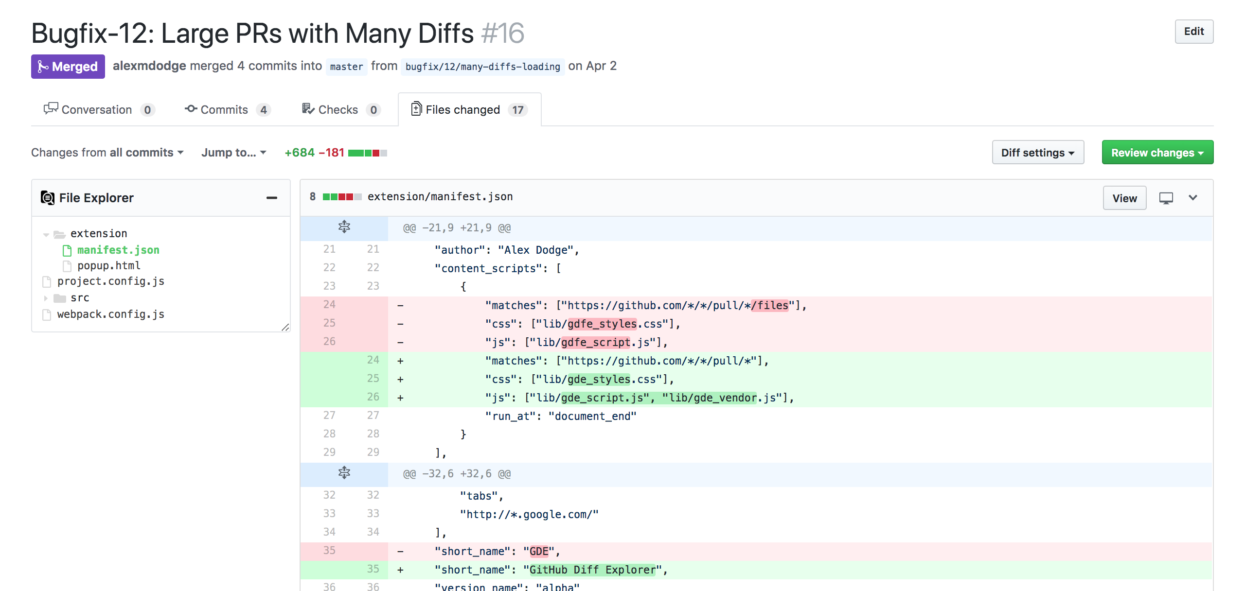Screen dimensions: 1245x591
Task: Click the src folder icon
Action: click(x=60, y=298)
